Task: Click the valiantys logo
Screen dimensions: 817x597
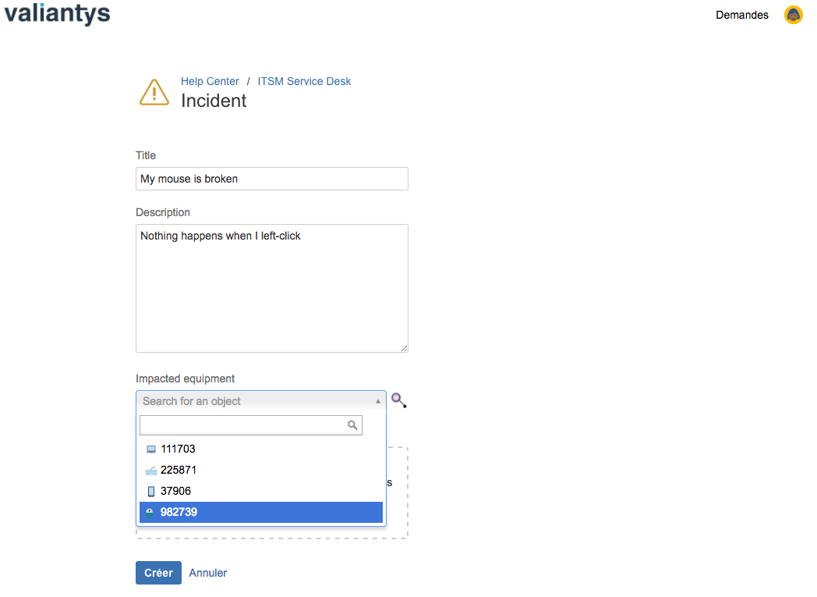Action: pyautogui.click(x=58, y=13)
